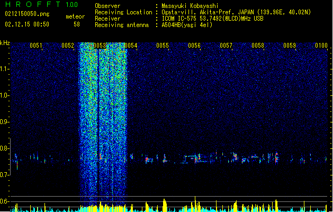This screenshot has height=212, width=333.
Task: Click the HROFFT 1.0.0 title text
Action: [x=41, y=4]
